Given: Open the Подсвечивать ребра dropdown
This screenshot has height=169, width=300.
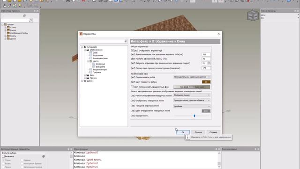Looking at the screenshot, I should [192, 77].
